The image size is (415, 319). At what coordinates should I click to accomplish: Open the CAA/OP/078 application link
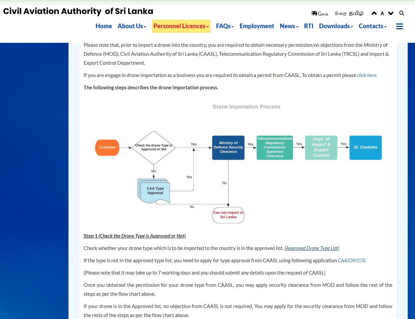tap(351, 261)
